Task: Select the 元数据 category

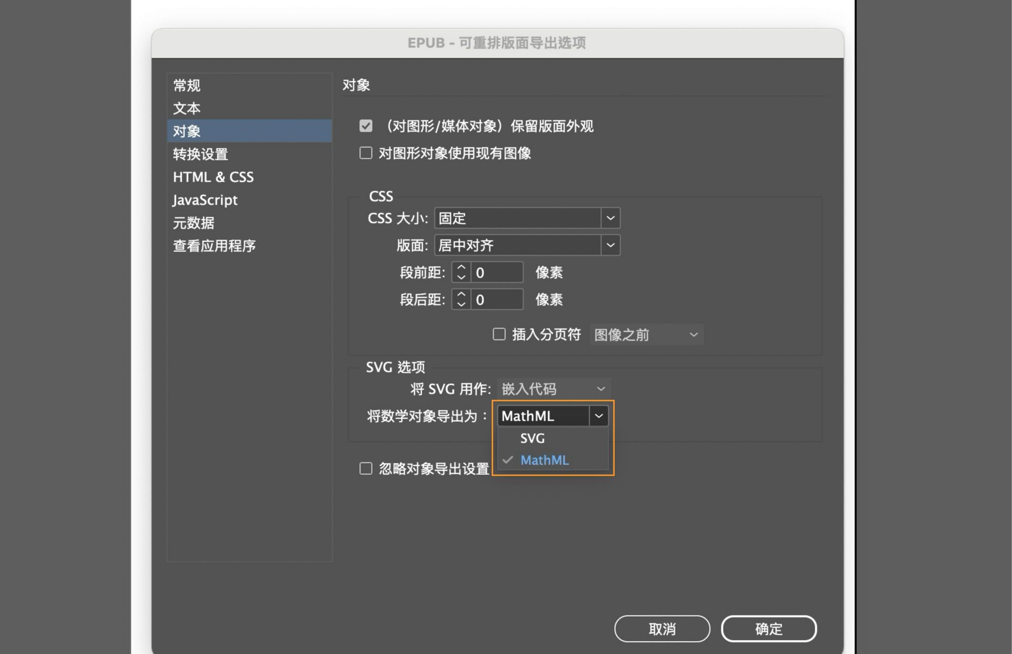Action: [193, 223]
